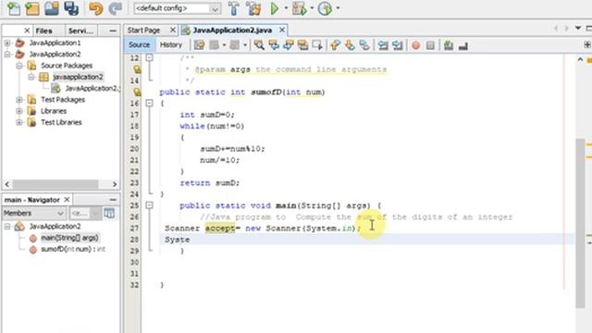Close the Start Page tab
Image resolution: width=592 pixels, height=333 pixels.
pyautogui.click(x=173, y=30)
